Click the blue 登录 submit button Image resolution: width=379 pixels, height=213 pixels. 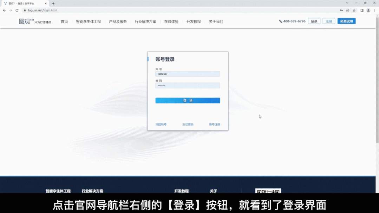point(188,100)
